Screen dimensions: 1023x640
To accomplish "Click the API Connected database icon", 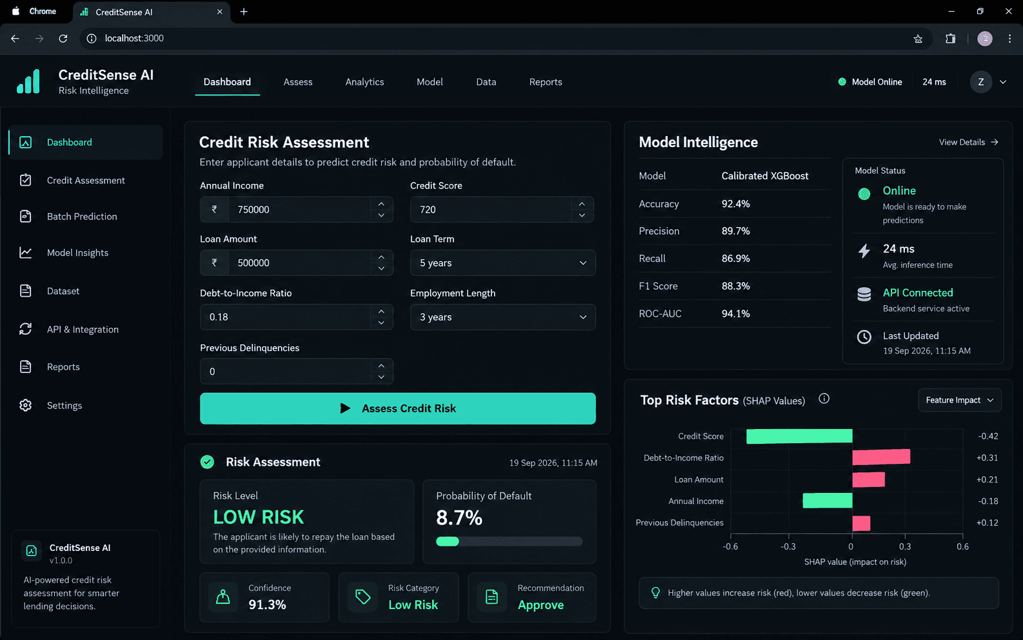I will coord(864,294).
